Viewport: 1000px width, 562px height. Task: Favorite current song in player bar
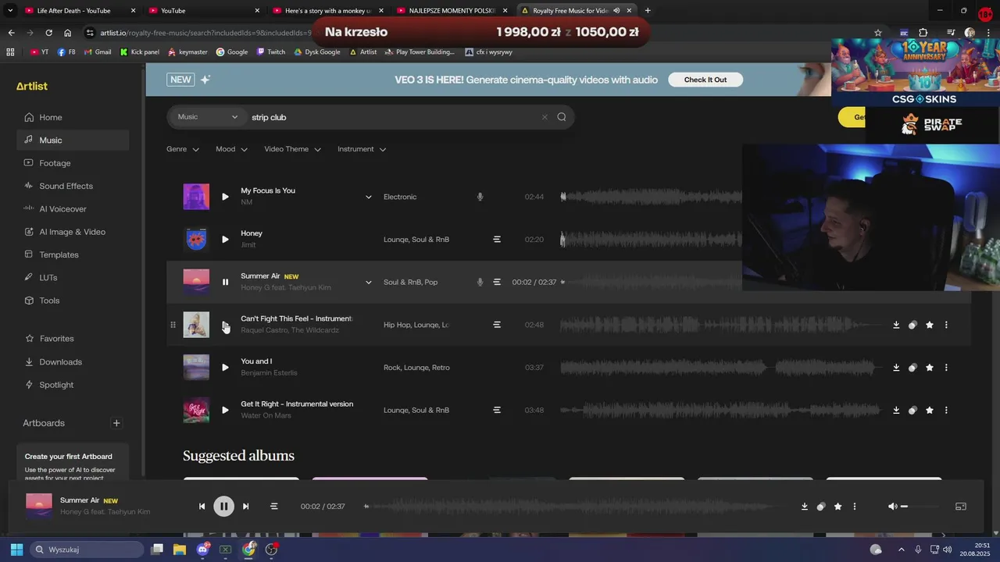tap(837, 507)
